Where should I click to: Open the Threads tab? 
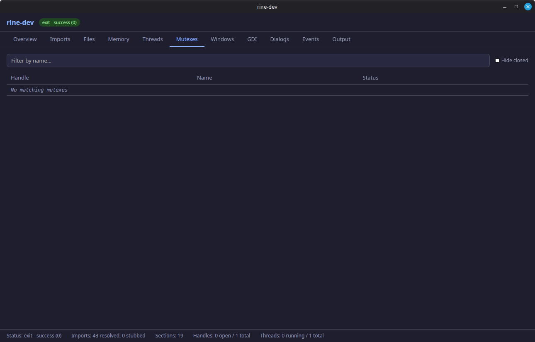(x=153, y=39)
